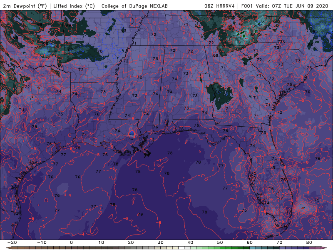Click the 'College of DuPage NEXLAB' label
Image resolution: width=333 pixels, height=250 pixels.
click(134, 6)
